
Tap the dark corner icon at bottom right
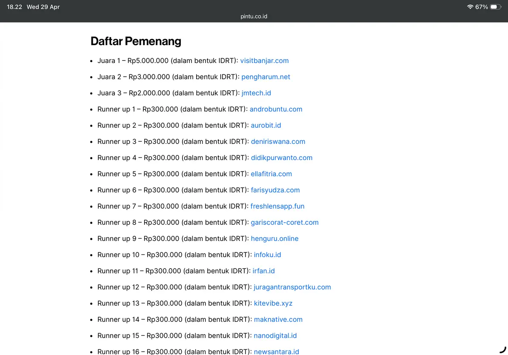[502, 349]
